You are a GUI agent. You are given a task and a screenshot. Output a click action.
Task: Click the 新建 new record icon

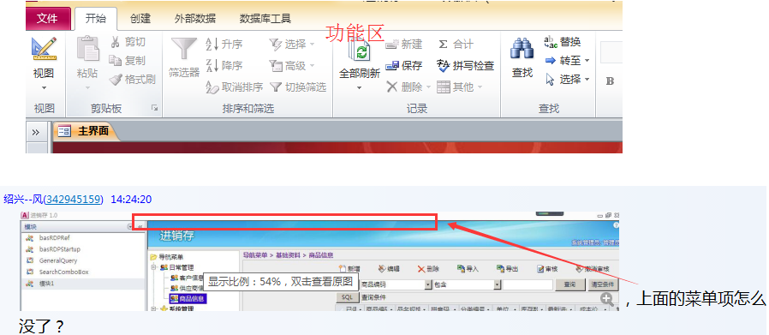click(391, 45)
